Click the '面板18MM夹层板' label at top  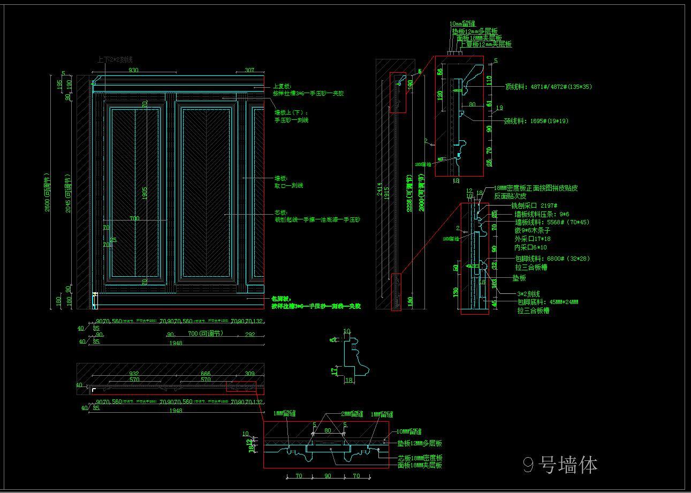[x=479, y=38]
